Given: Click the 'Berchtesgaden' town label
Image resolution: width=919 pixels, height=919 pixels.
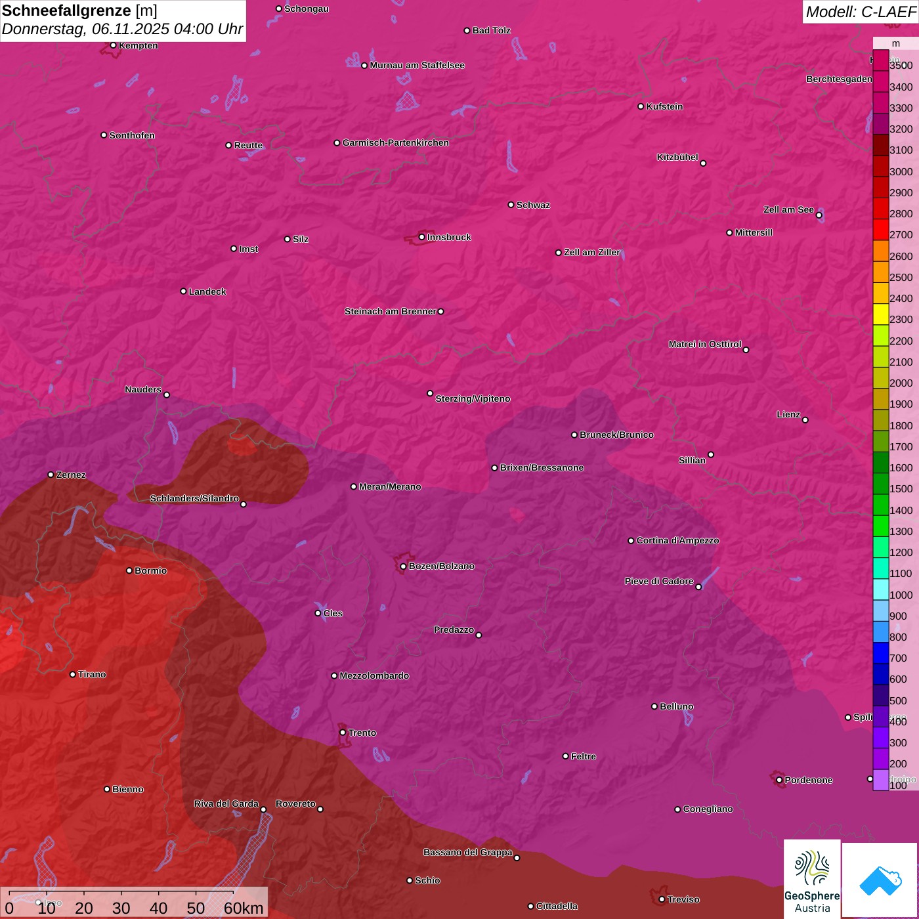Looking at the screenshot, I should (x=839, y=79).
